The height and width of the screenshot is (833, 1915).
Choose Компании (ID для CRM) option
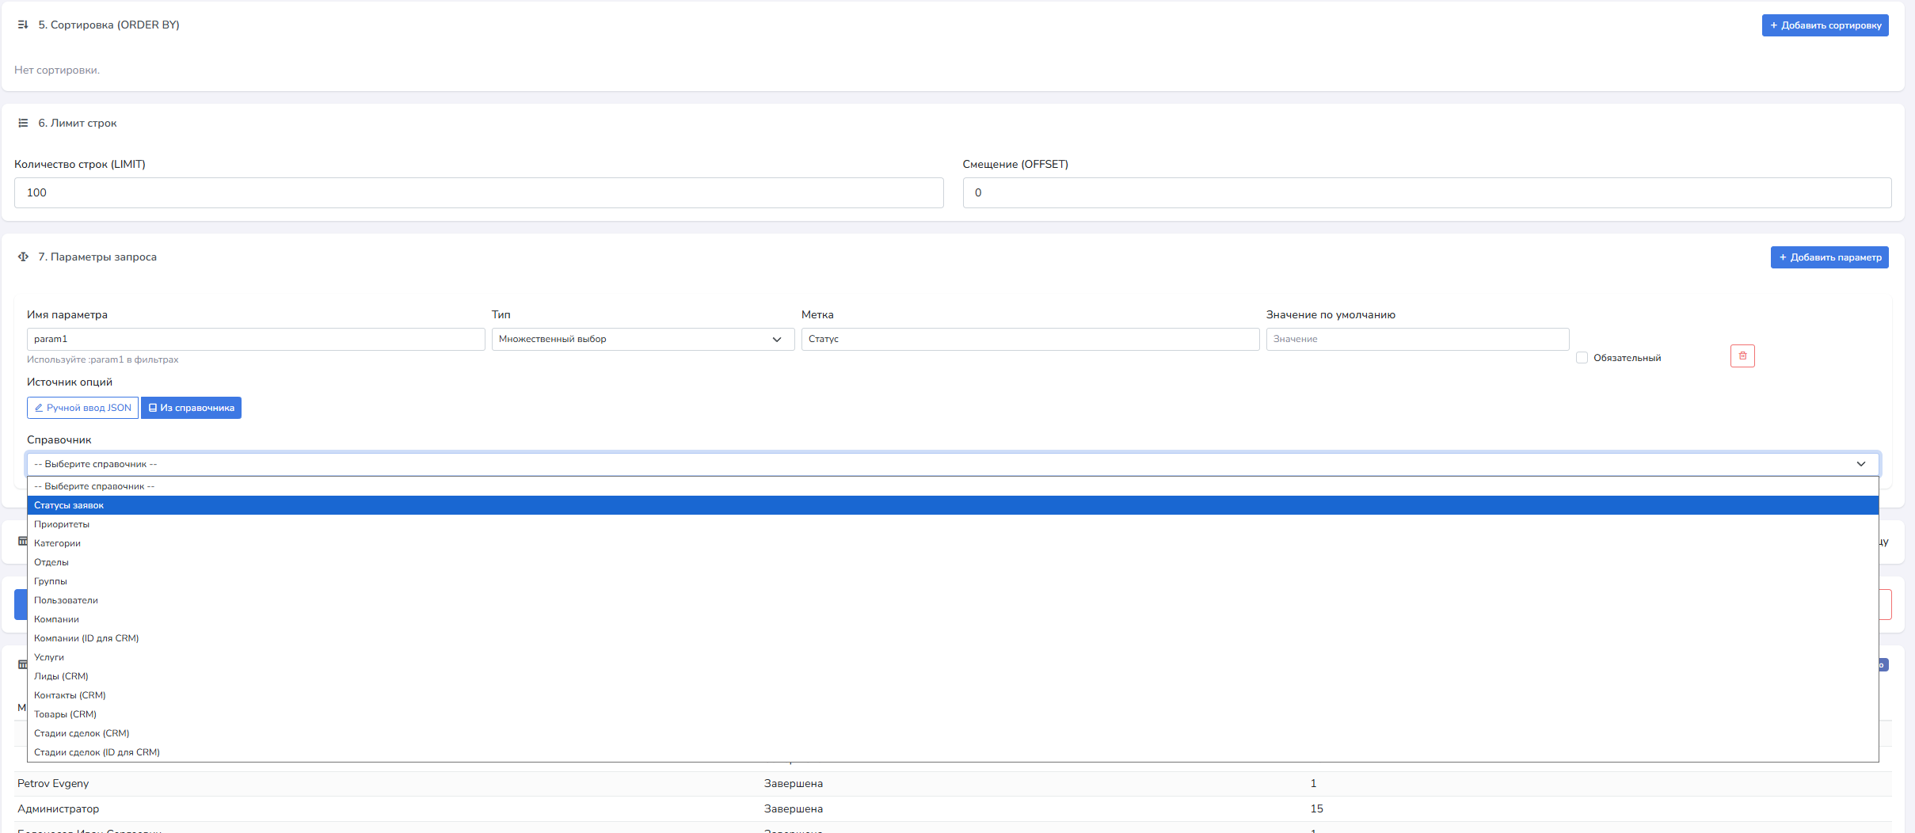86,638
